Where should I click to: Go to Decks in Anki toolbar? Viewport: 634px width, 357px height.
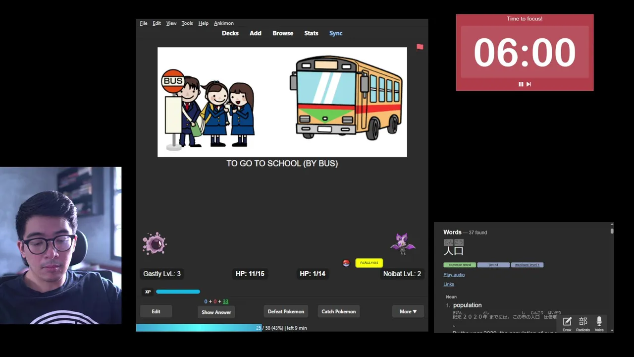[x=230, y=33]
